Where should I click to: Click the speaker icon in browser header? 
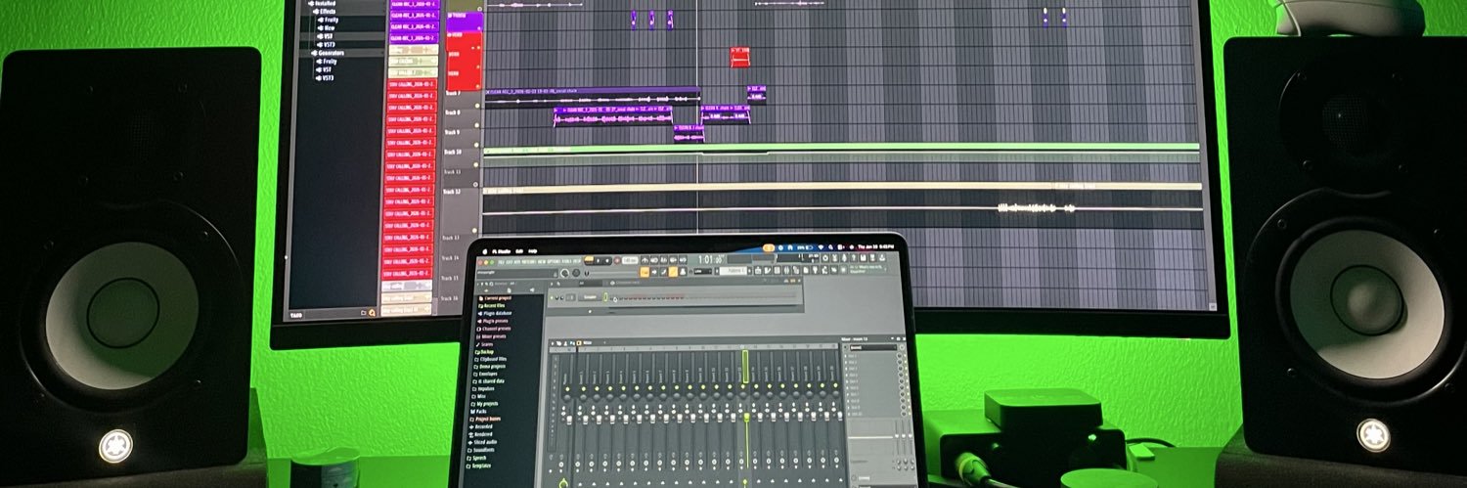pos(532,289)
